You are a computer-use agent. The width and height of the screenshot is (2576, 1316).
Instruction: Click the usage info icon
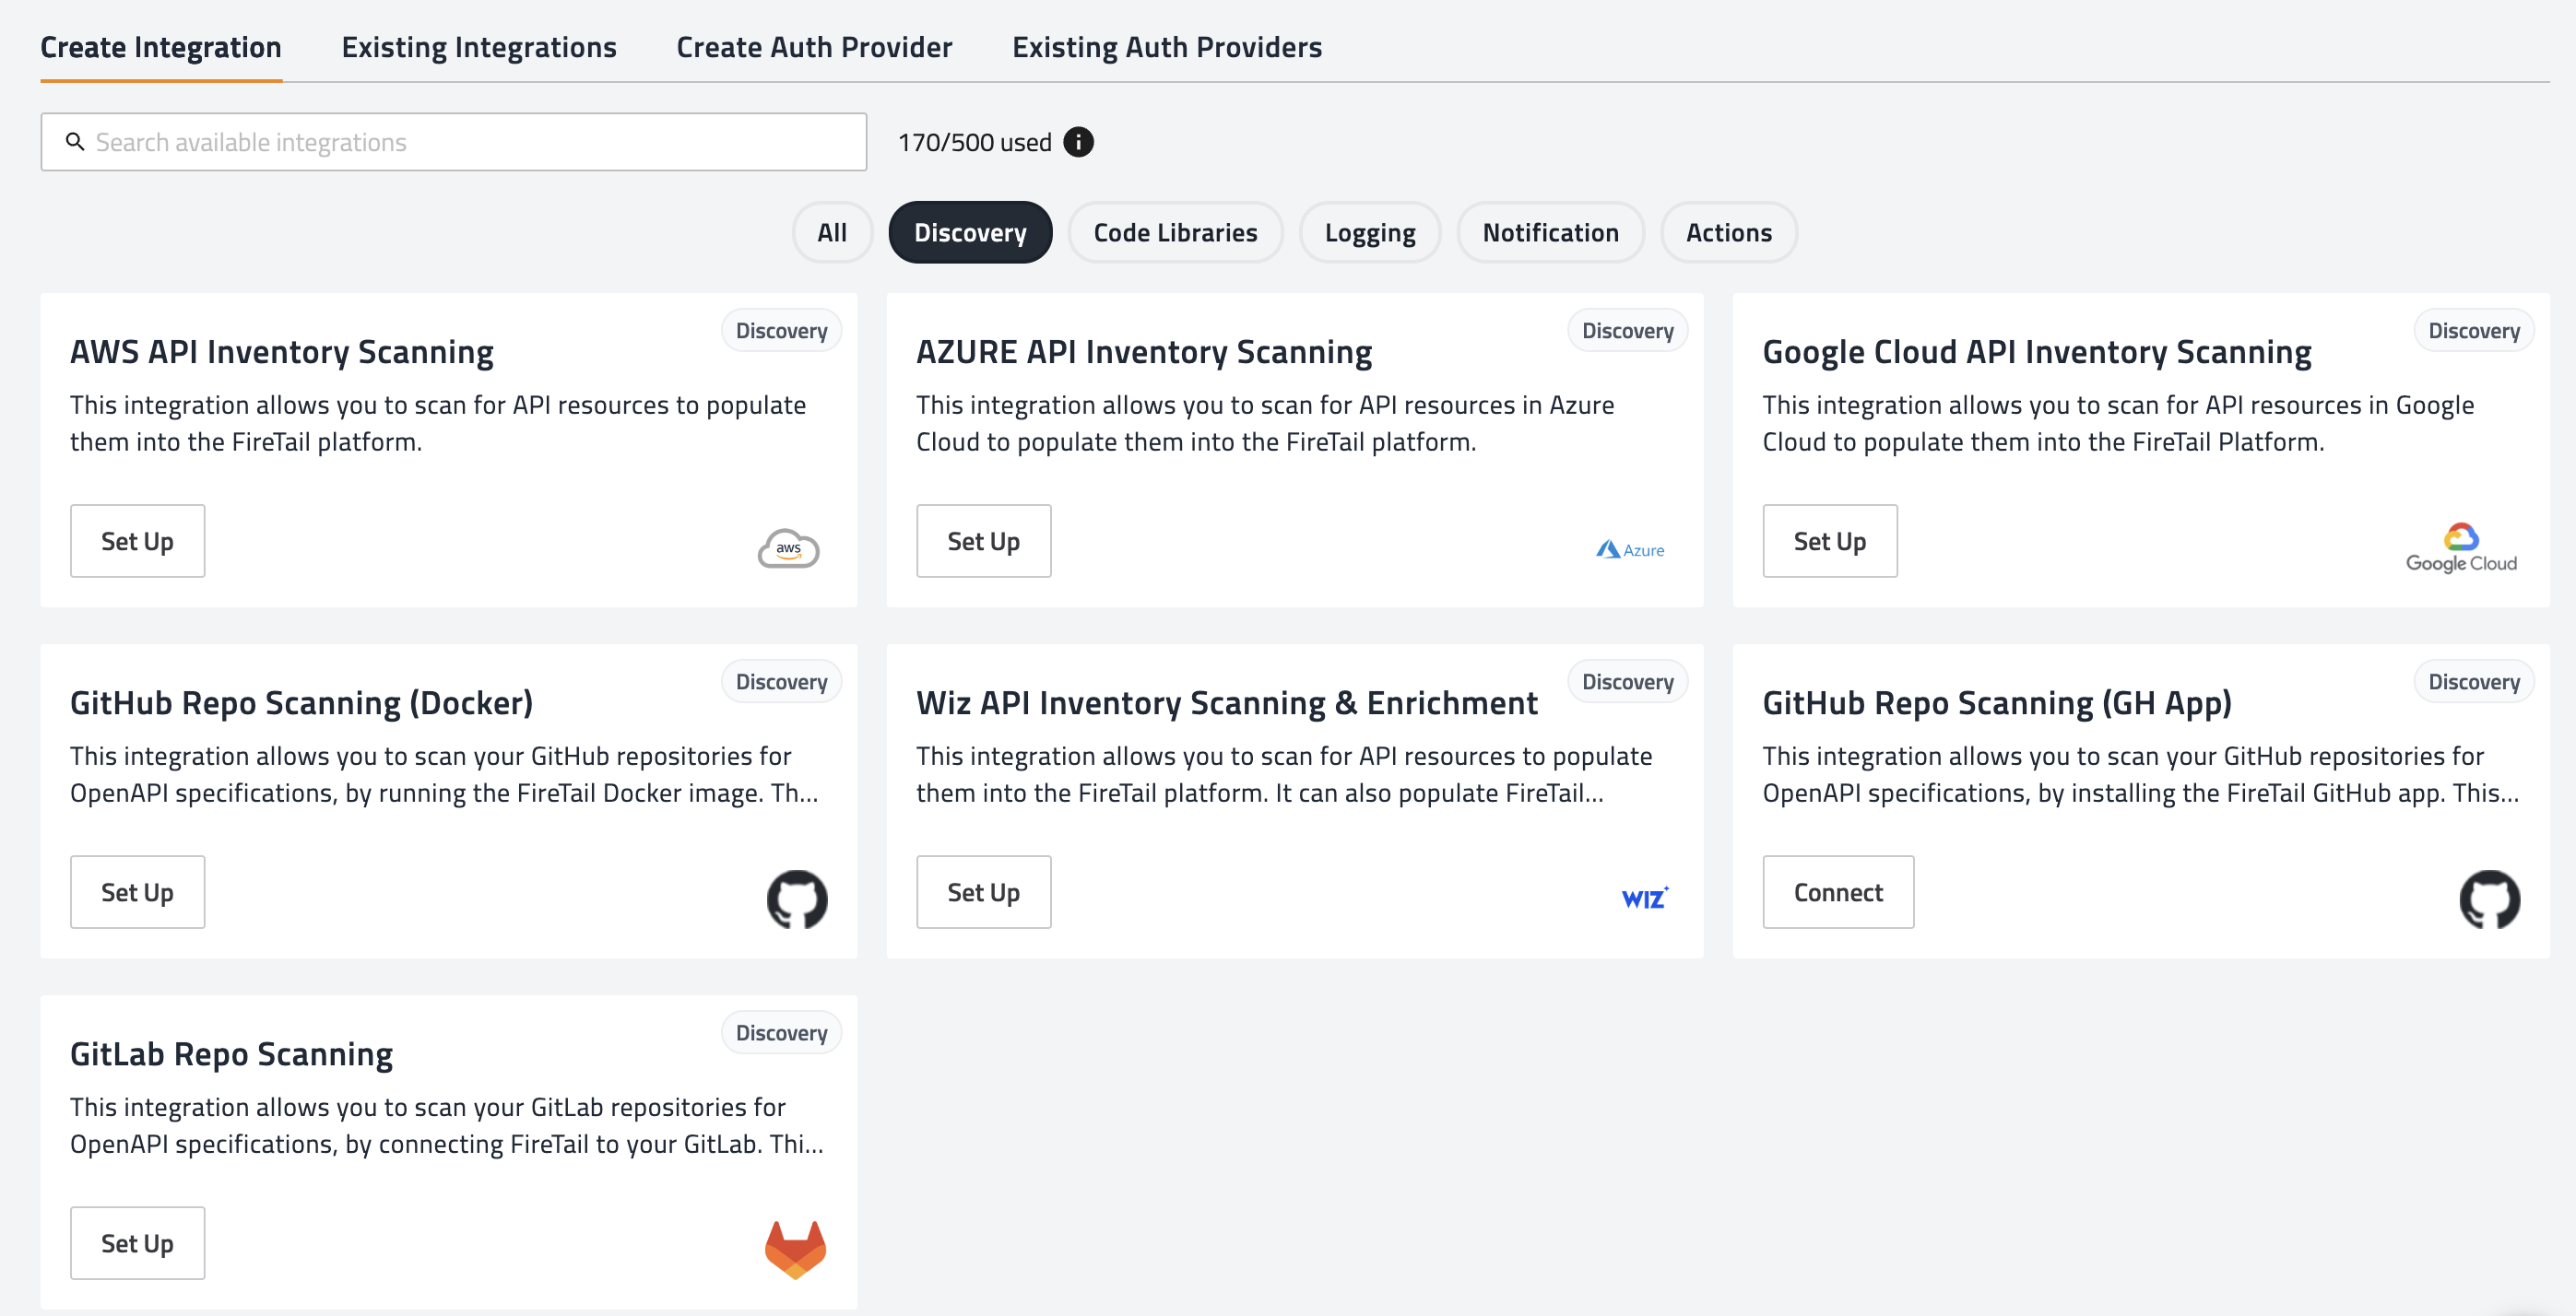tap(1078, 142)
